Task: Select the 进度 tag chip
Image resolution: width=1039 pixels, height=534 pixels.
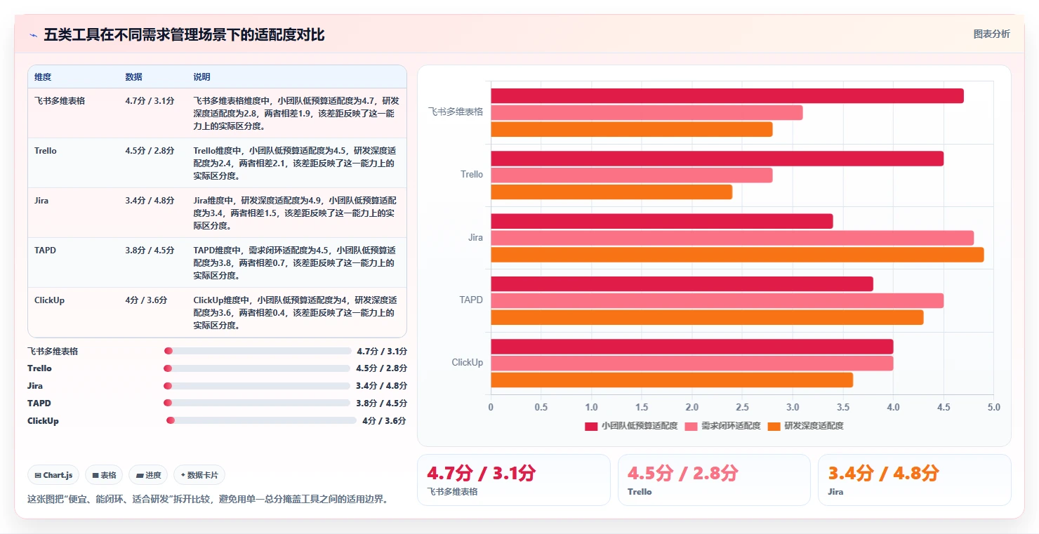Action: coord(148,475)
